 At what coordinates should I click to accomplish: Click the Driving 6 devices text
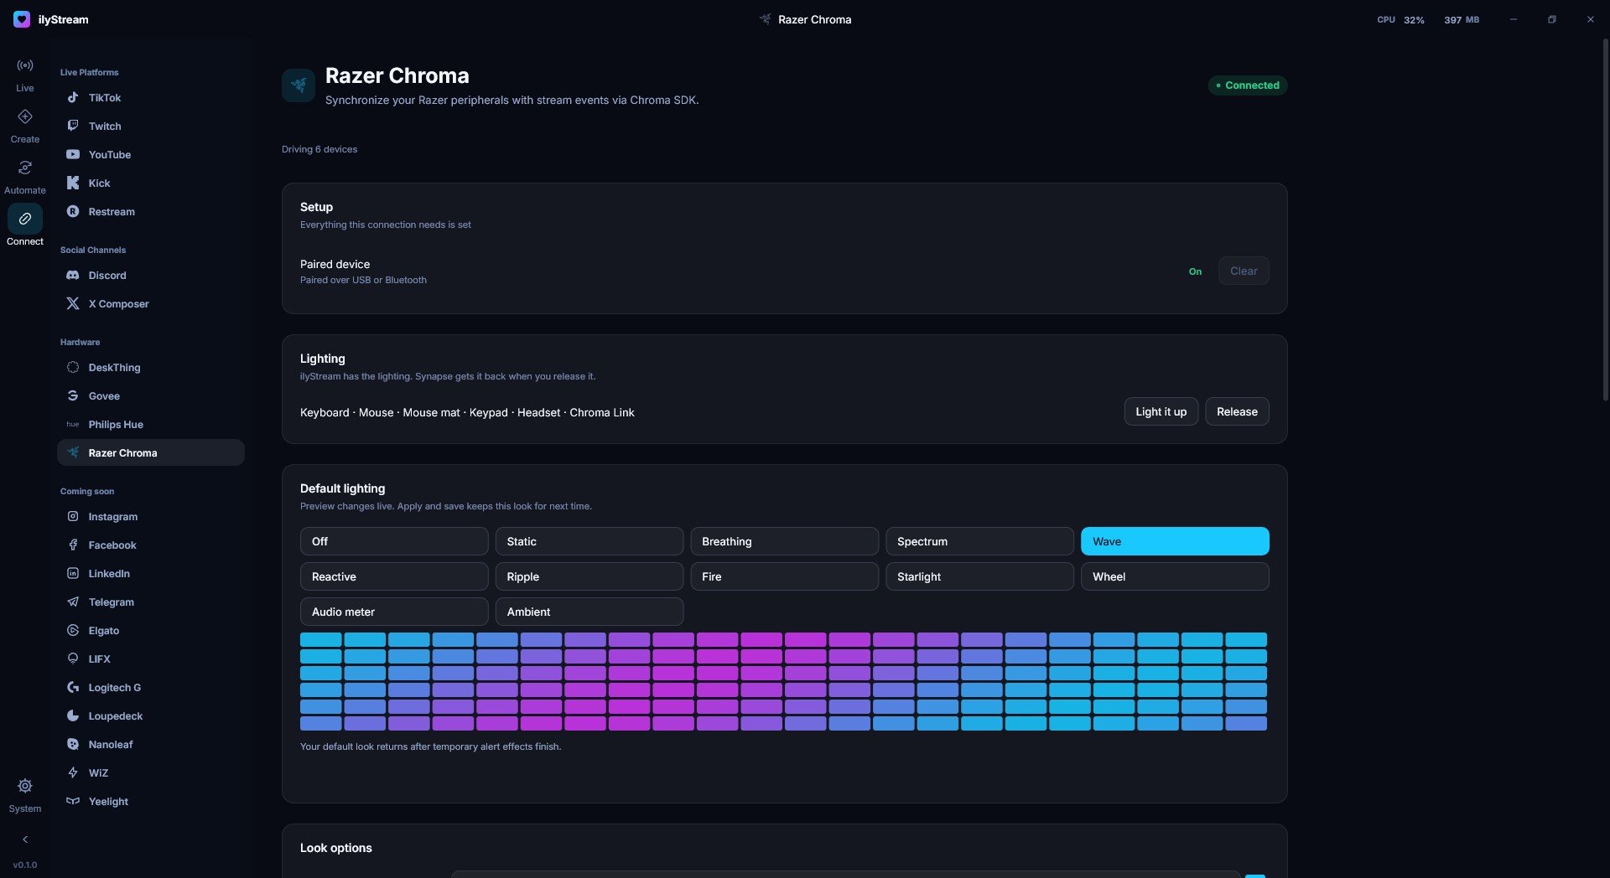tap(319, 149)
